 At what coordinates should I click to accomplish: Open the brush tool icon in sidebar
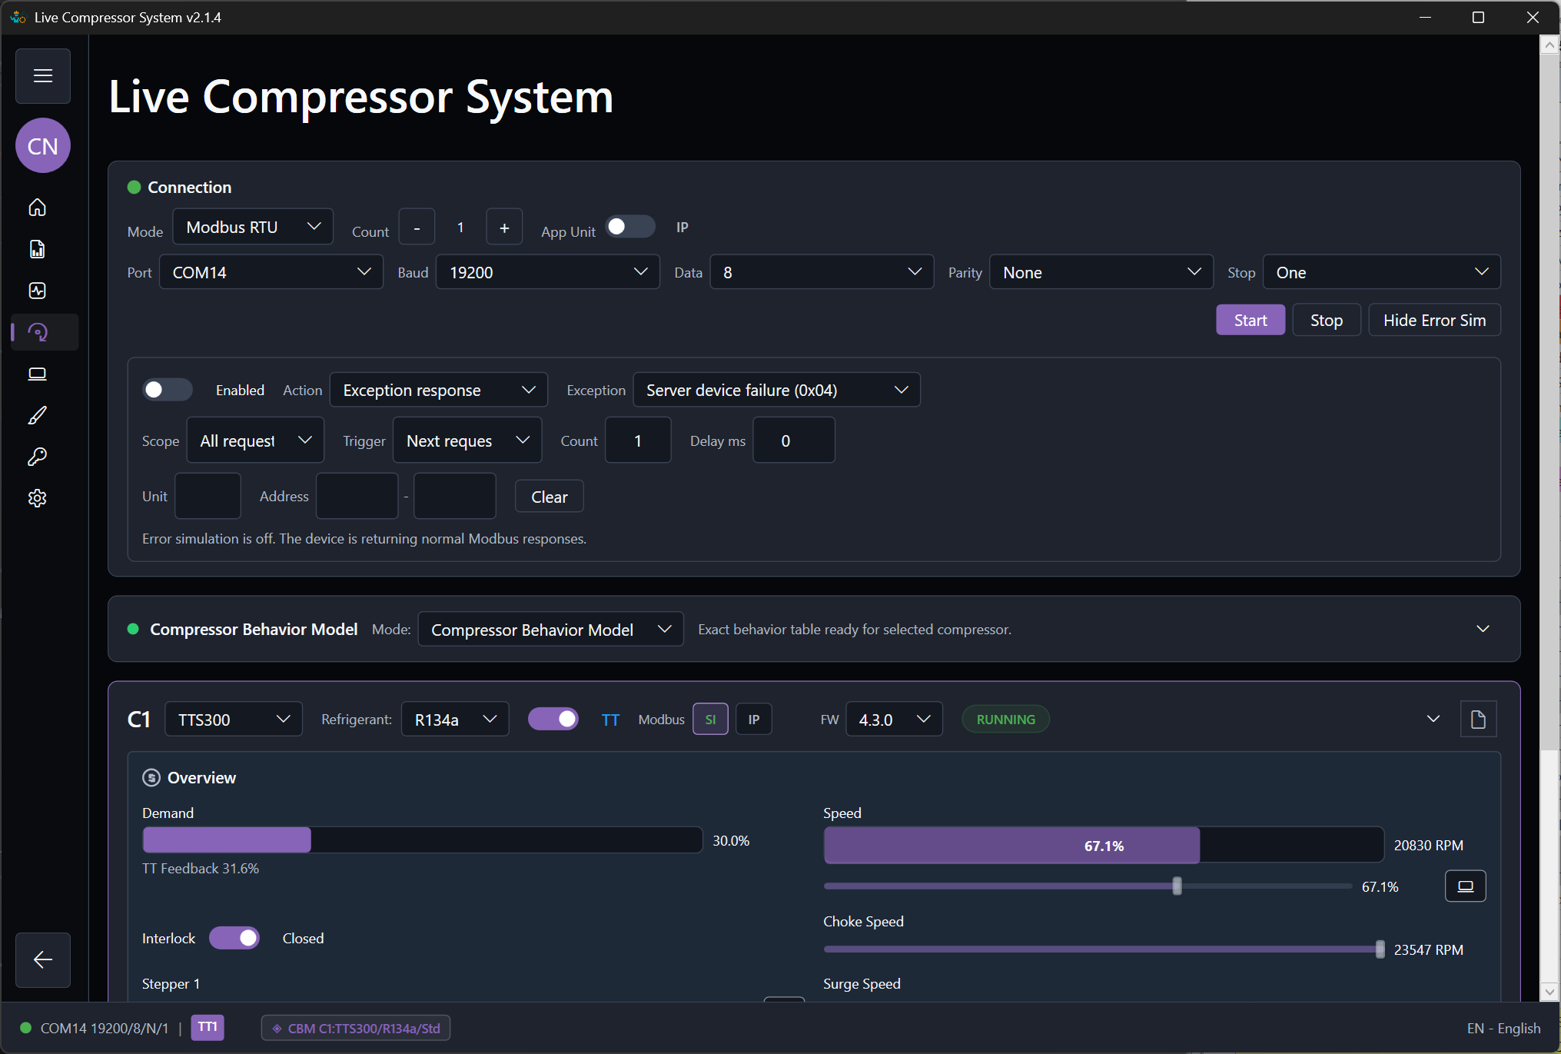click(37, 415)
